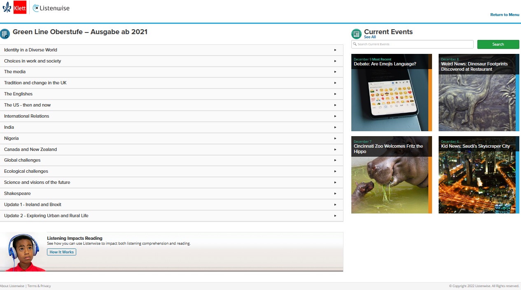Click Return to Menu link
Screen dimensions: 521x290
[x=505, y=15]
